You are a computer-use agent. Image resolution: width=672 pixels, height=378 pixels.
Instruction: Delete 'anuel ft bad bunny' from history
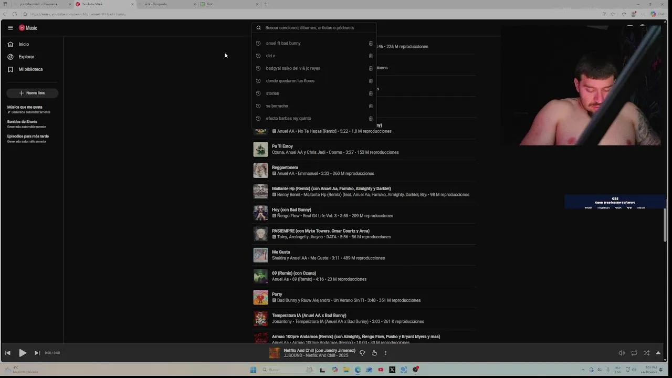371,43
